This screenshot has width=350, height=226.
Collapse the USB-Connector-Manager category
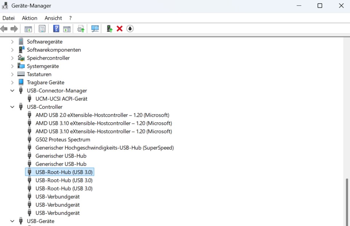[x=12, y=91]
